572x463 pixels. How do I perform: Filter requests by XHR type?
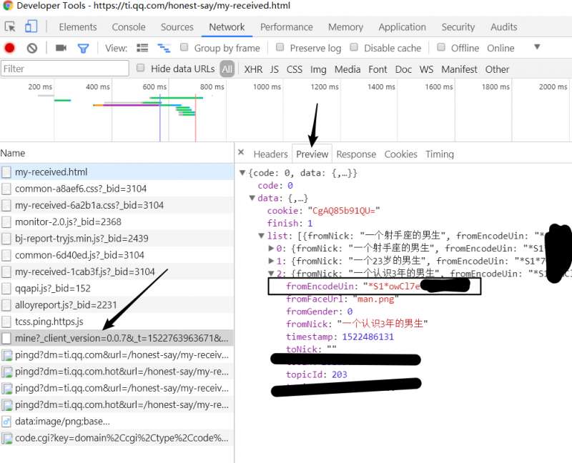253,69
